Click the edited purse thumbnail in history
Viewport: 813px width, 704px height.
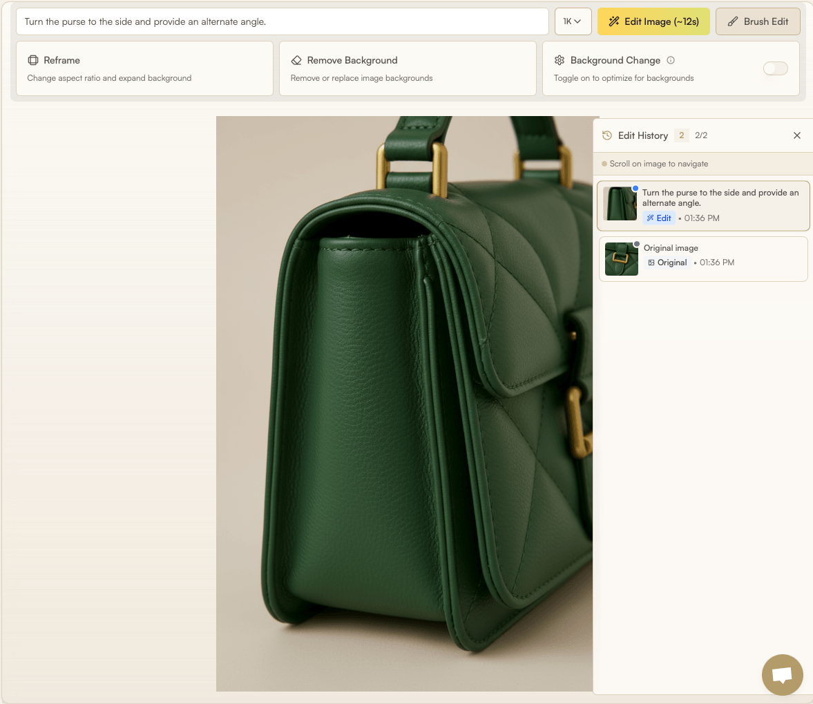coord(620,204)
